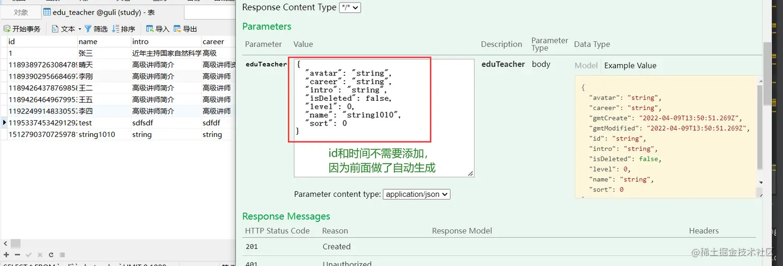Viewport: 783px width, 266px height.
Task: Click the 导入 import icon
Action: pyautogui.click(x=150, y=29)
